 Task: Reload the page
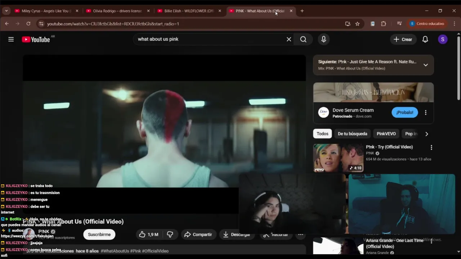pos(28,24)
